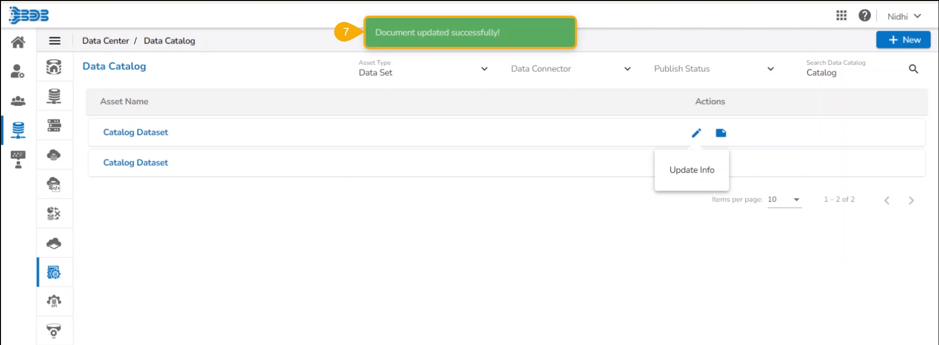The height and width of the screenshot is (345, 939).
Task: Go to the previous page arrow
Action: [x=887, y=200]
